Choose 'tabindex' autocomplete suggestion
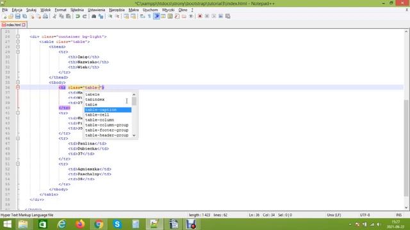The width and height of the screenshot is (410, 230). tap(108, 100)
